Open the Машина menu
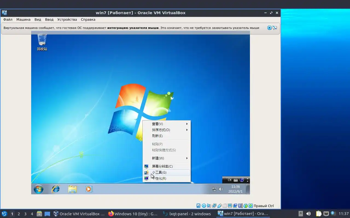350x218 pixels. pyautogui.click(x=24, y=20)
